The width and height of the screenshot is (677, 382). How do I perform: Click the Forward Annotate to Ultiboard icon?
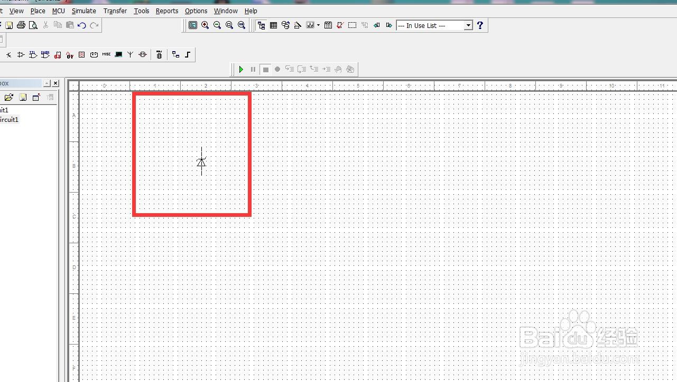click(x=389, y=25)
